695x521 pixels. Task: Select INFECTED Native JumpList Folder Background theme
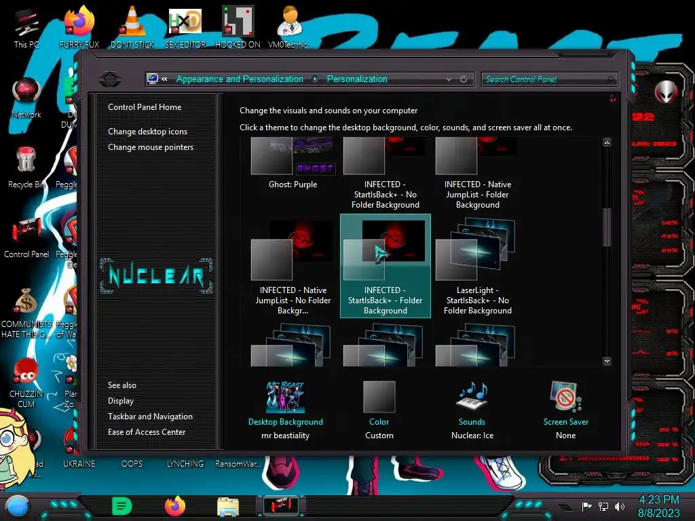point(477,173)
